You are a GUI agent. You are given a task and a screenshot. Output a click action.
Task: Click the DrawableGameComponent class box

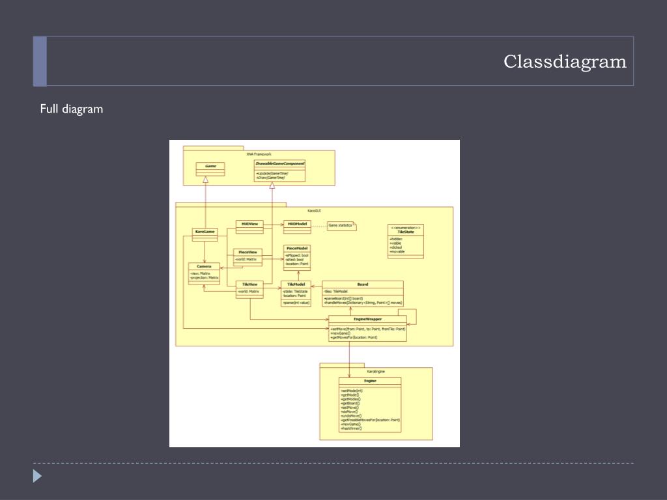coord(279,171)
